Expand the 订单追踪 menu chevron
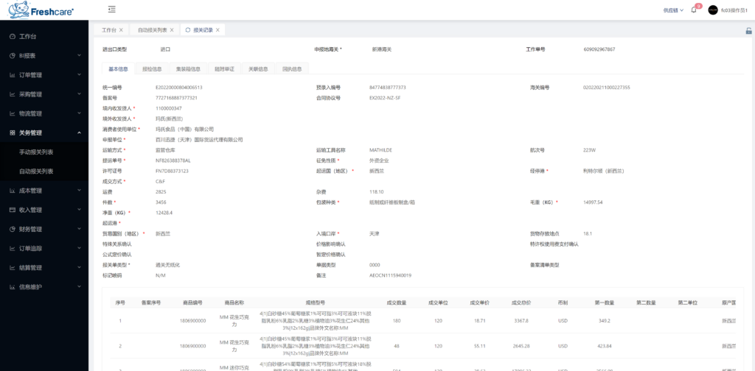 click(79, 249)
